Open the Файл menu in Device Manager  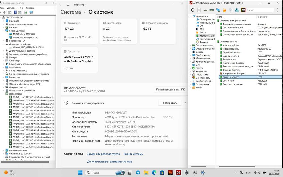click(x=2, y=8)
